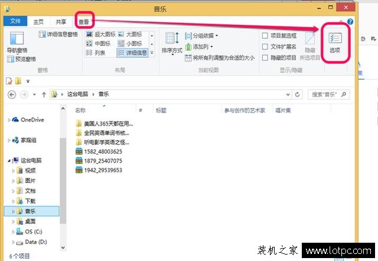Expand the OneDrive tree node
Image resolution: width=378 pixels, height=261 pixels.
tap(9, 120)
